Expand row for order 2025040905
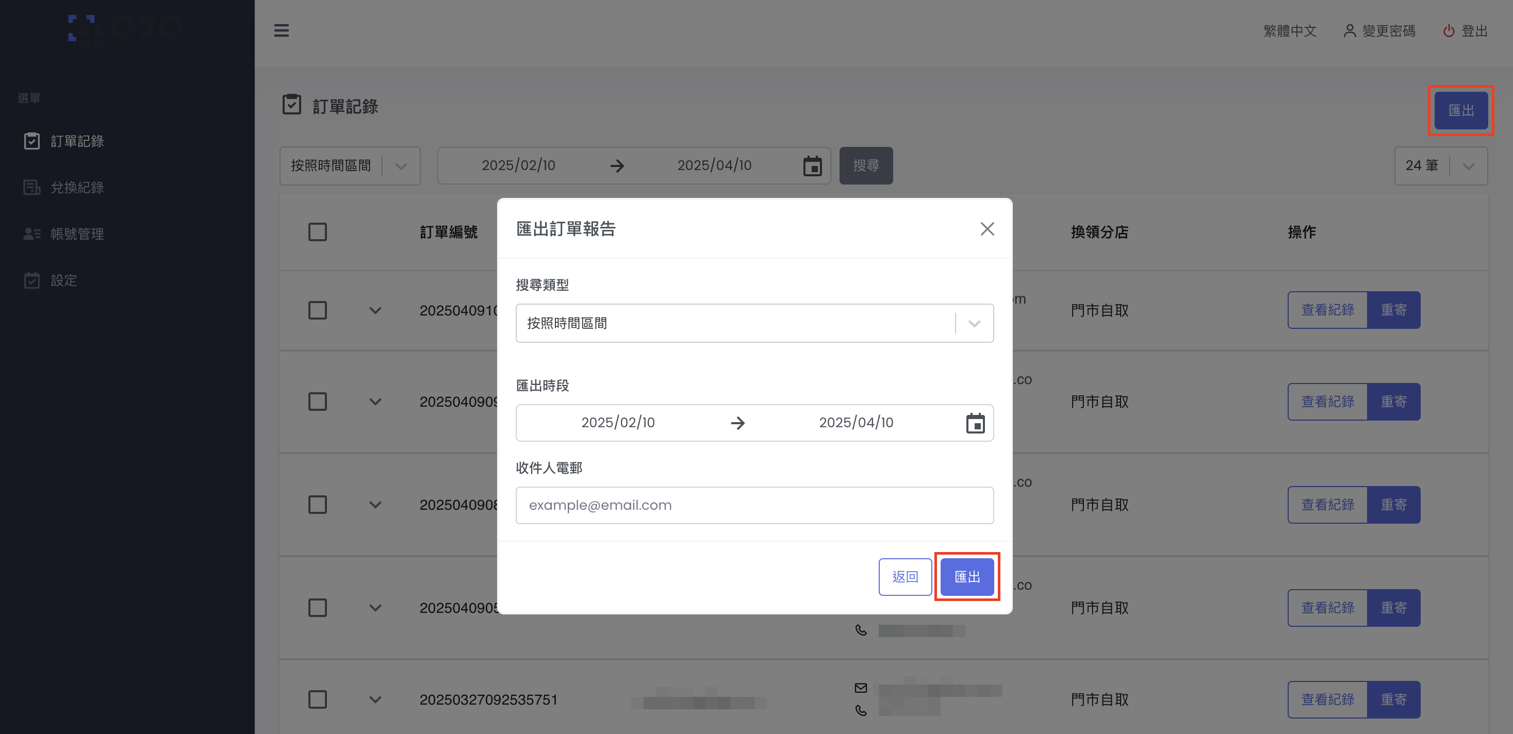The image size is (1513, 734). pyautogui.click(x=375, y=608)
